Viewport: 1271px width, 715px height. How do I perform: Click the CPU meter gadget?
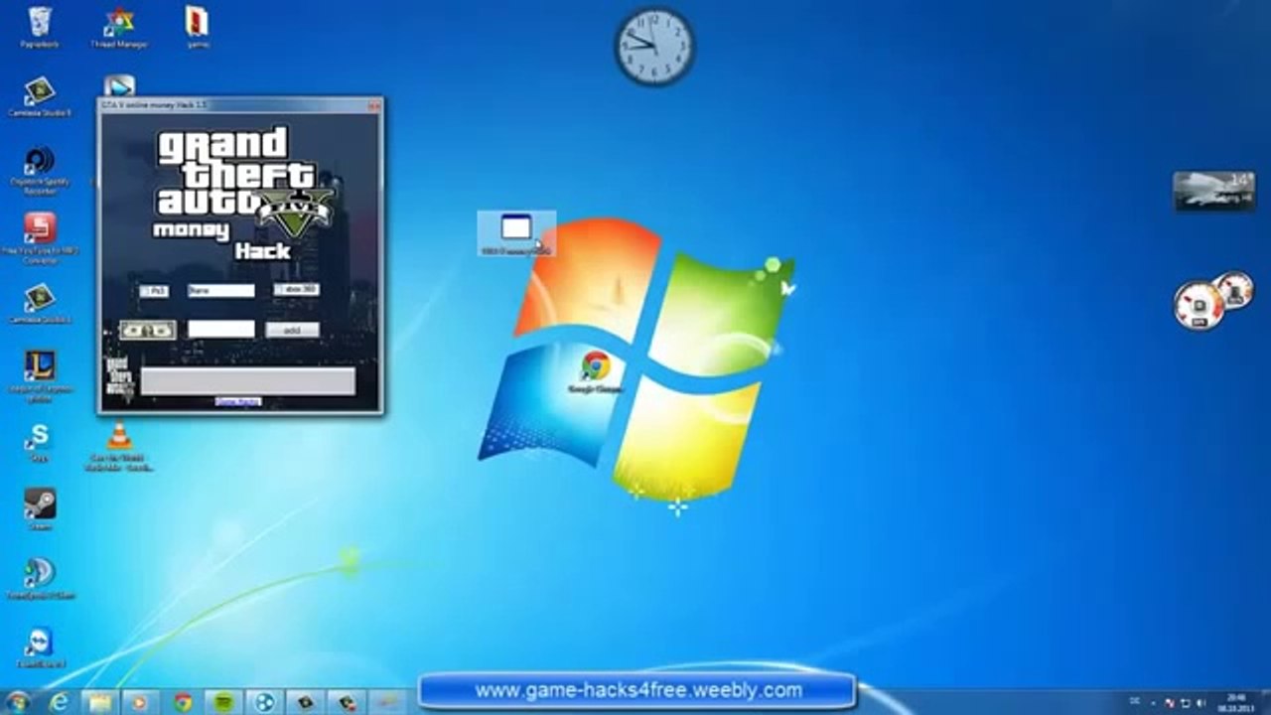pyautogui.click(x=1213, y=301)
